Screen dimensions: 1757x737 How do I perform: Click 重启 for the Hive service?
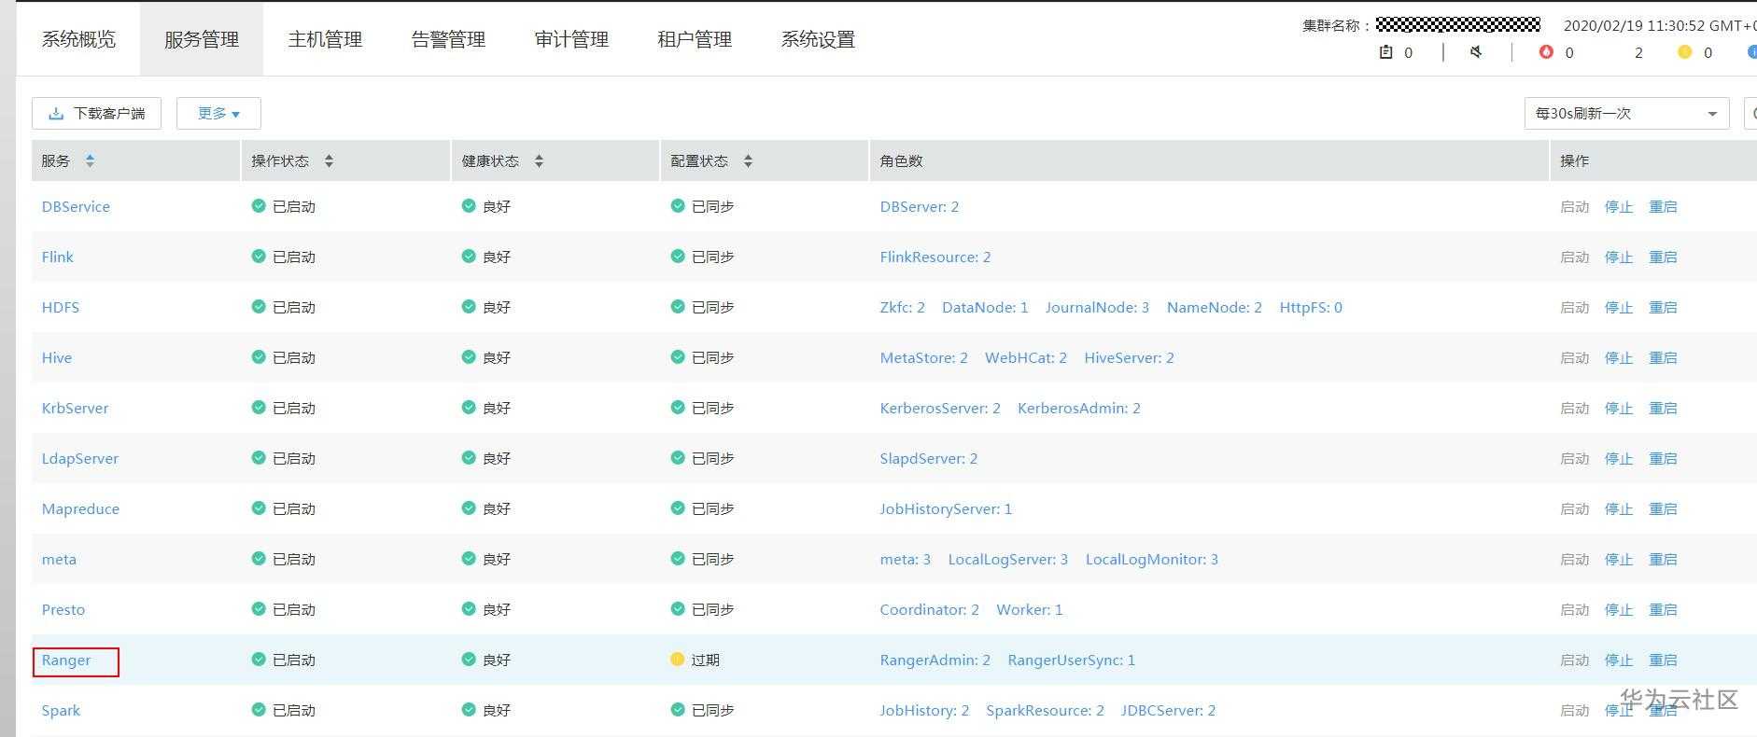pos(1663,358)
